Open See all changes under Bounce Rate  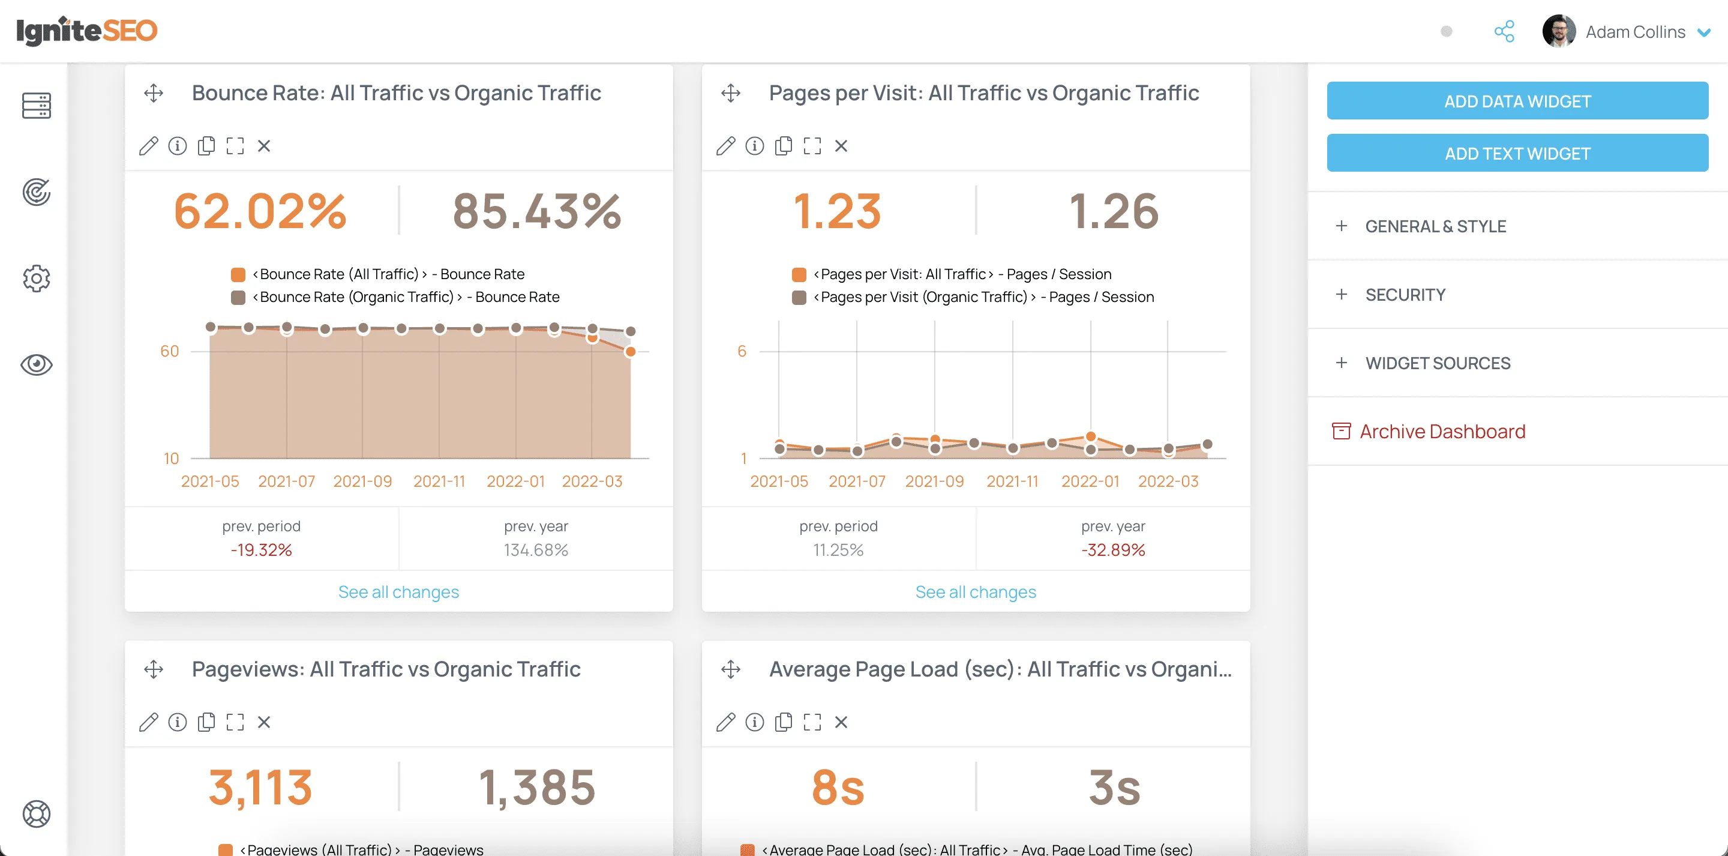[398, 591]
